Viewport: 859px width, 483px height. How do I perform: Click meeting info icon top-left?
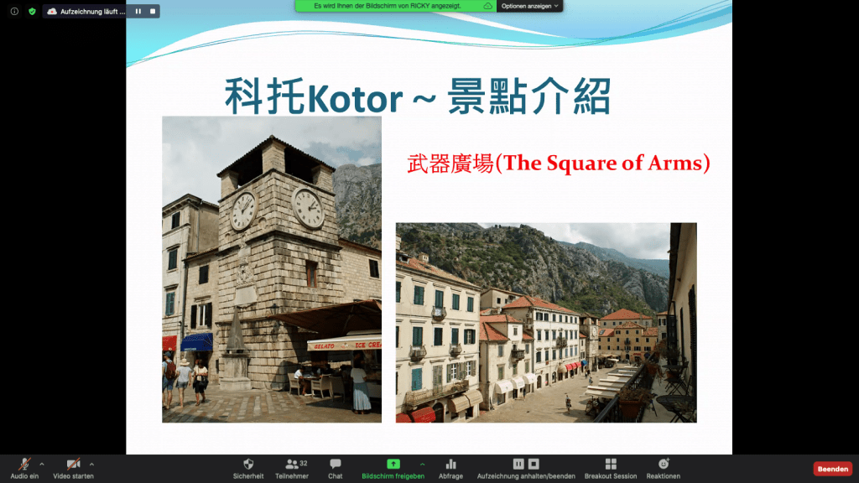[14, 11]
